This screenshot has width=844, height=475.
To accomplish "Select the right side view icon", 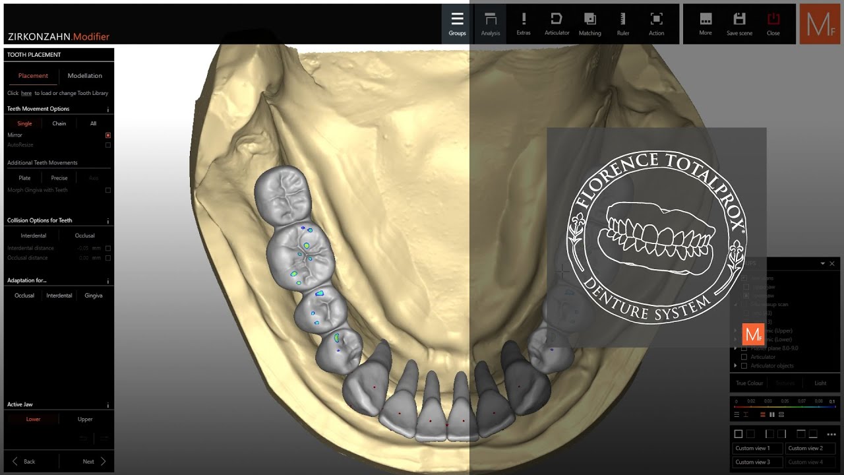I will coord(781,433).
